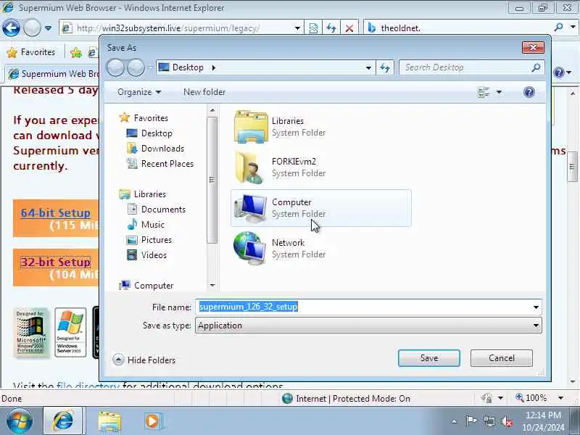Click the refresh icon in Save As dialog

[x=385, y=67]
